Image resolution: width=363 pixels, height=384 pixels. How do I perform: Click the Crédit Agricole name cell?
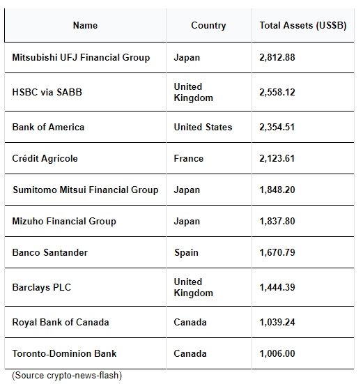click(x=85, y=158)
